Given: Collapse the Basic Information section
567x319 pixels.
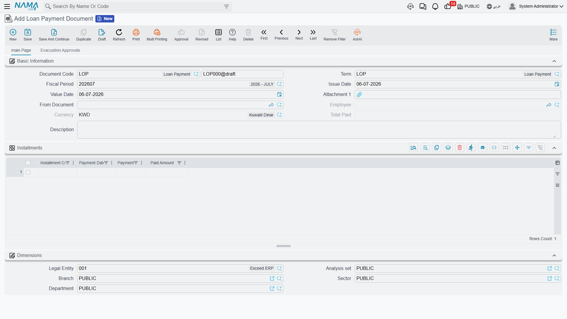Looking at the screenshot, I should click(x=554, y=61).
